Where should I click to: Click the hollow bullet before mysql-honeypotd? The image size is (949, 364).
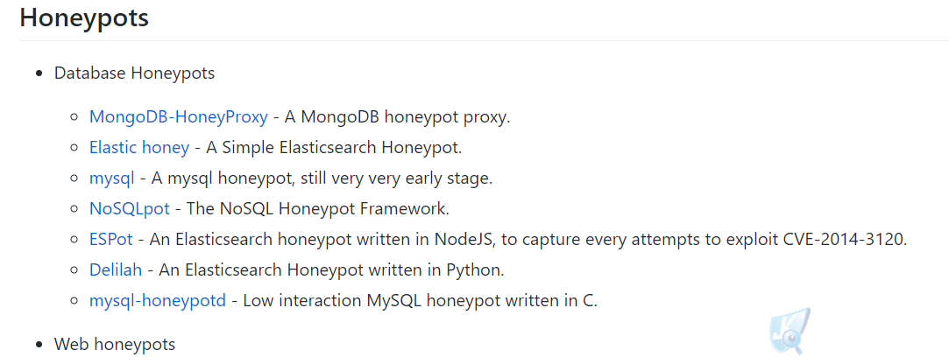pyautogui.click(x=75, y=300)
